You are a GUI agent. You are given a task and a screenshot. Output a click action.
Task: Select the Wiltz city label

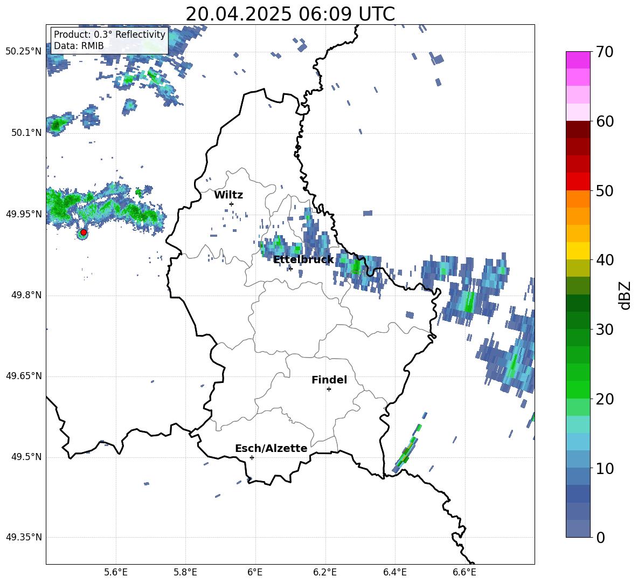coord(228,195)
